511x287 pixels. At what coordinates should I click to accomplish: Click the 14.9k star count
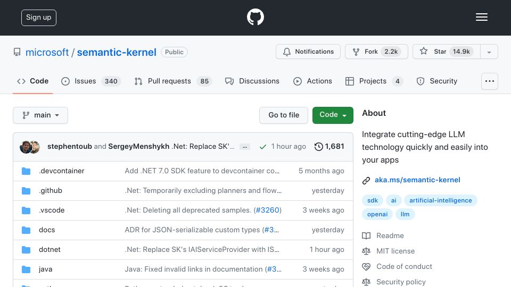[x=461, y=52]
